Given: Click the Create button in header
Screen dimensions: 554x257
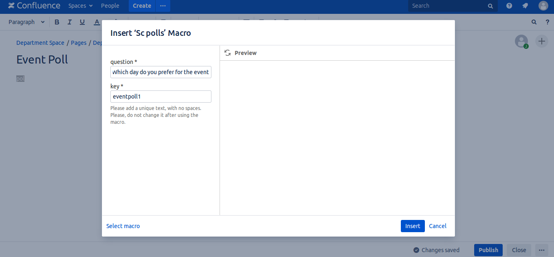Looking at the screenshot, I should (142, 6).
